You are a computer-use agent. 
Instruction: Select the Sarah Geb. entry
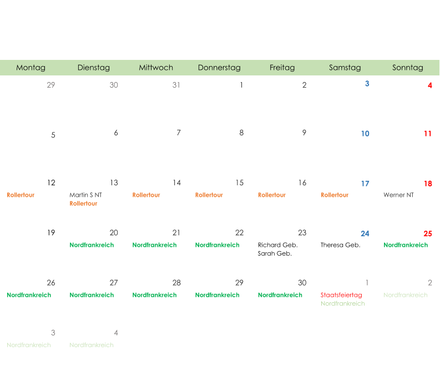pos(275,253)
